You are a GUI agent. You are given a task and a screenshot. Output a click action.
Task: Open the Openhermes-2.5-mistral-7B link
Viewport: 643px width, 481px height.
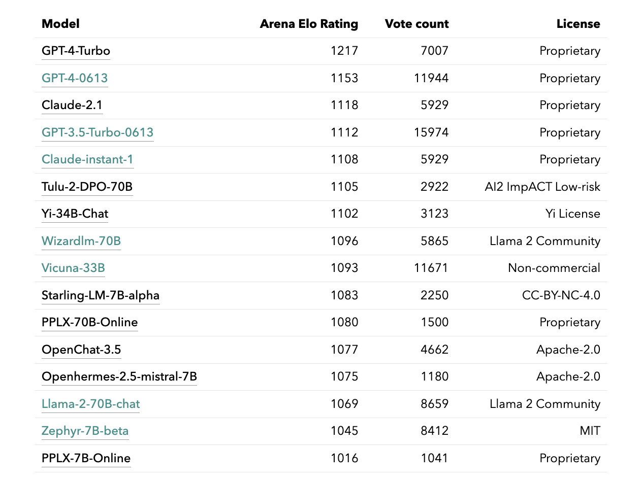tap(119, 376)
